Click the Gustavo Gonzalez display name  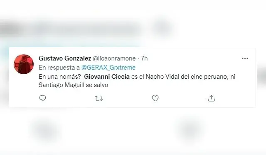click(65, 58)
